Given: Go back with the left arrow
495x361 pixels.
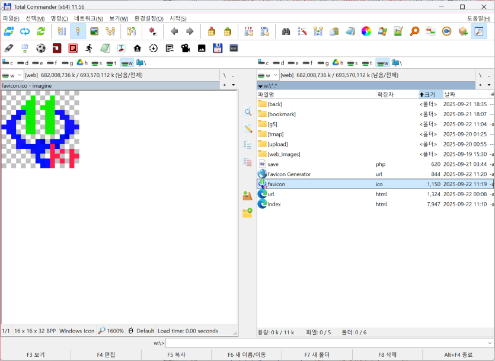Looking at the screenshot, I should 174,31.
